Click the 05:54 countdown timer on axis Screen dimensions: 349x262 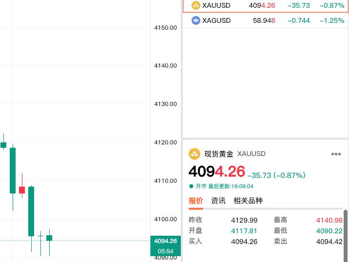[x=165, y=251]
